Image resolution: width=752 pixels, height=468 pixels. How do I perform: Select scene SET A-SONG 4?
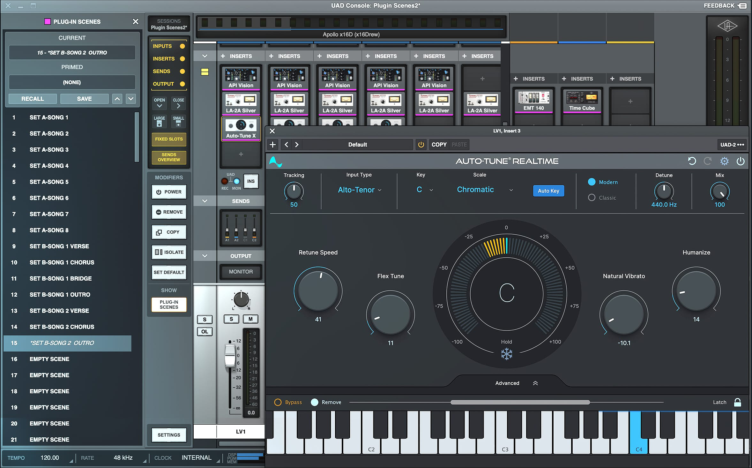click(x=49, y=166)
